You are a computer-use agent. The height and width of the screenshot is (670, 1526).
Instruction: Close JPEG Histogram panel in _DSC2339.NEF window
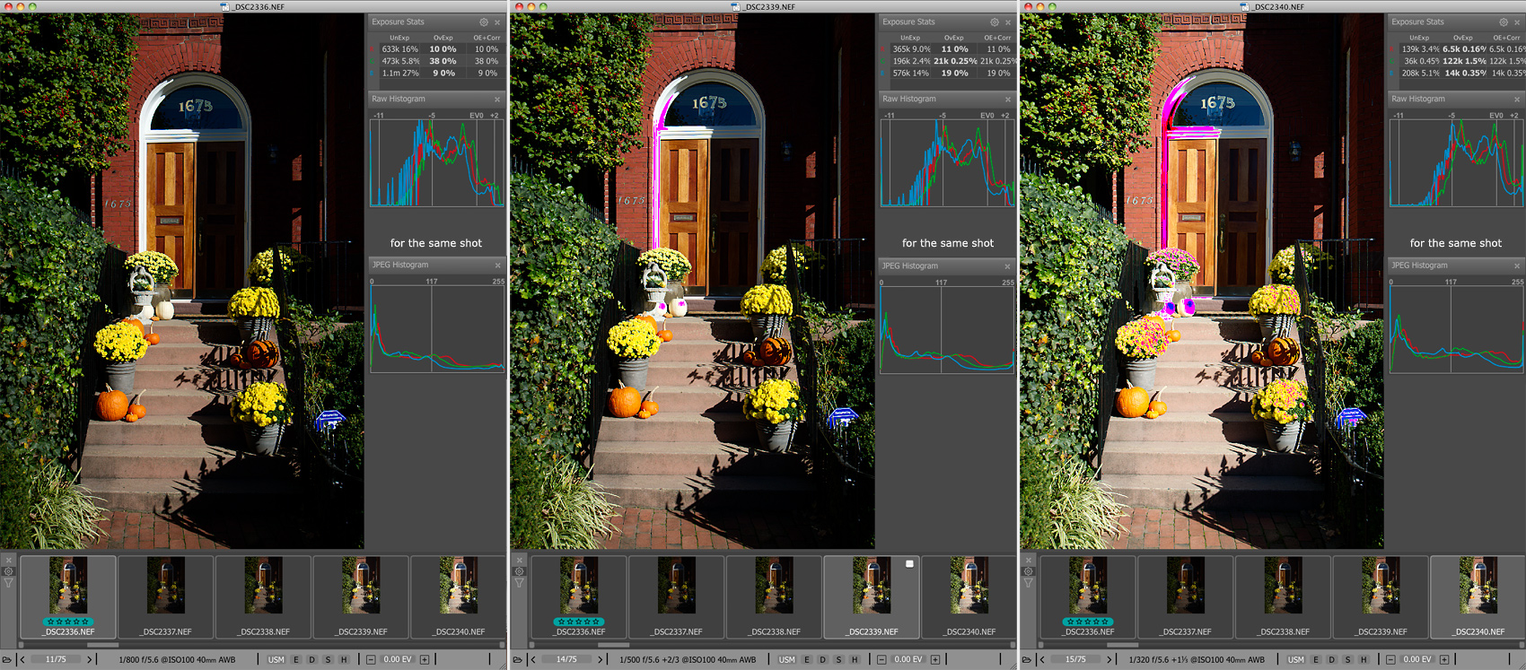1007,266
